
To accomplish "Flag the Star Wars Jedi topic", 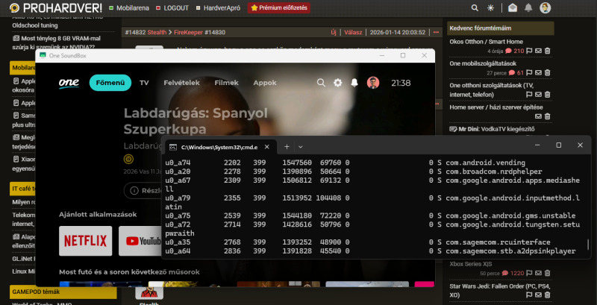I will [x=529, y=295].
